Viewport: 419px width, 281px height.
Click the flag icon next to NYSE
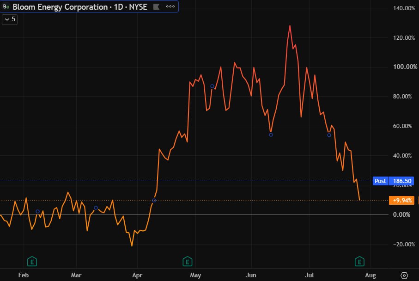(x=156, y=6)
